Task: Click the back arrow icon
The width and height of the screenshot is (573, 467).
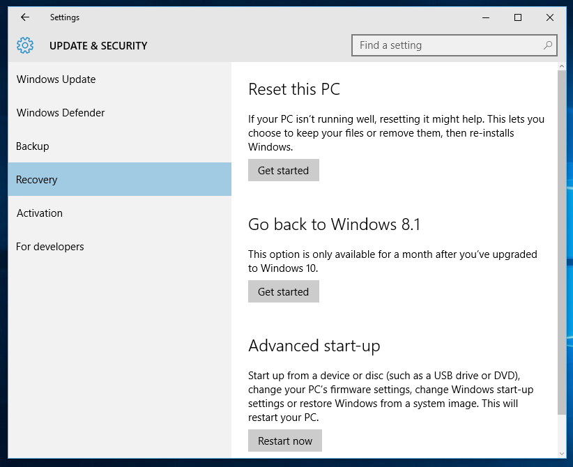Action: (x=25, y=17)
